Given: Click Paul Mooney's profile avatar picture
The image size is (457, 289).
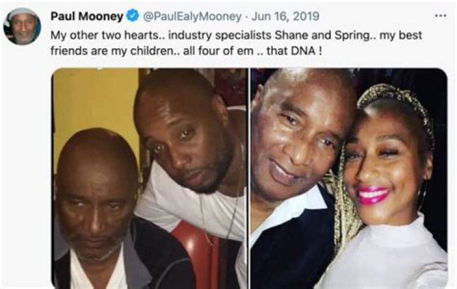Looking at the screenshot, I should coord(23,27).
